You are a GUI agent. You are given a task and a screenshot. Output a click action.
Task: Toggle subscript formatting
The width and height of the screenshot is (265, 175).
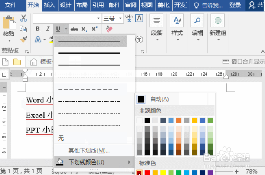[x=84, y=29]
